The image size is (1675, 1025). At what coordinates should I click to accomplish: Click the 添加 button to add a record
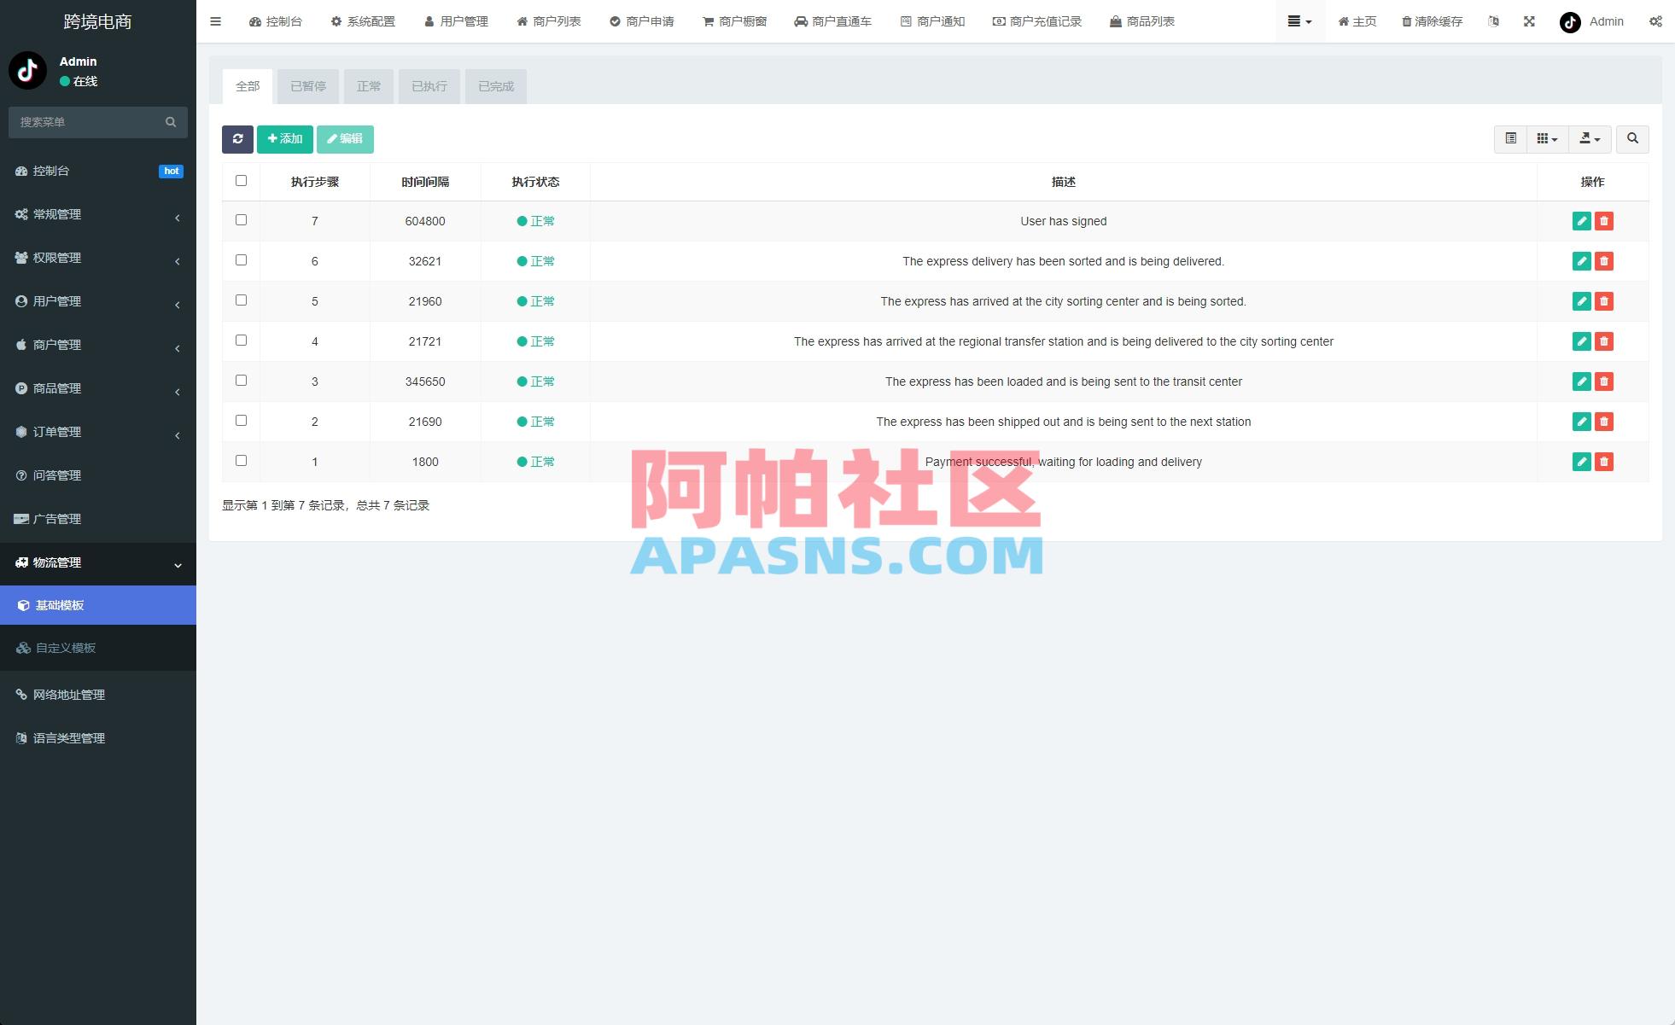point(284,138)
